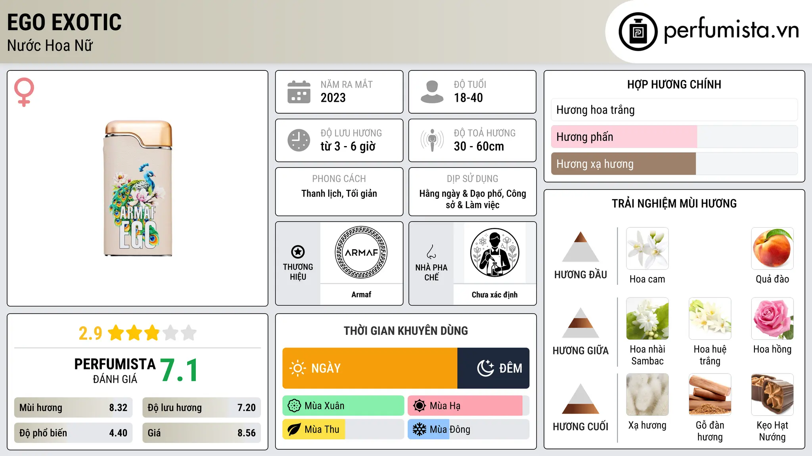Open the Kẹo Hạt Nướng praline image
The image size is (812, 456).
point(772,395)
